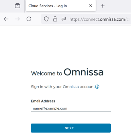
Task: Click the Sign in with your Omnissa account text
Action: click(63, 87)
